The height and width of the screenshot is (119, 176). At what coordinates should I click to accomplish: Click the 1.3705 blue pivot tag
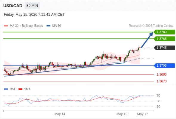164,66
